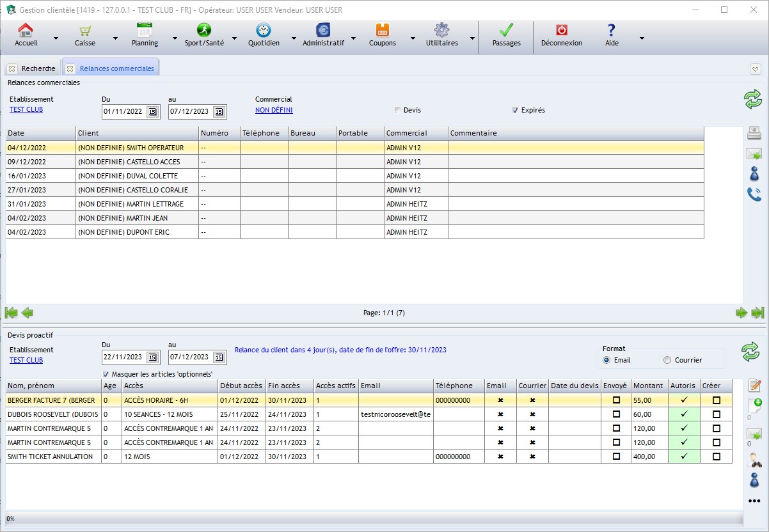The image size is (769, 532).
Task: Click the printer icon beside top table
Action: coord(754,133)
